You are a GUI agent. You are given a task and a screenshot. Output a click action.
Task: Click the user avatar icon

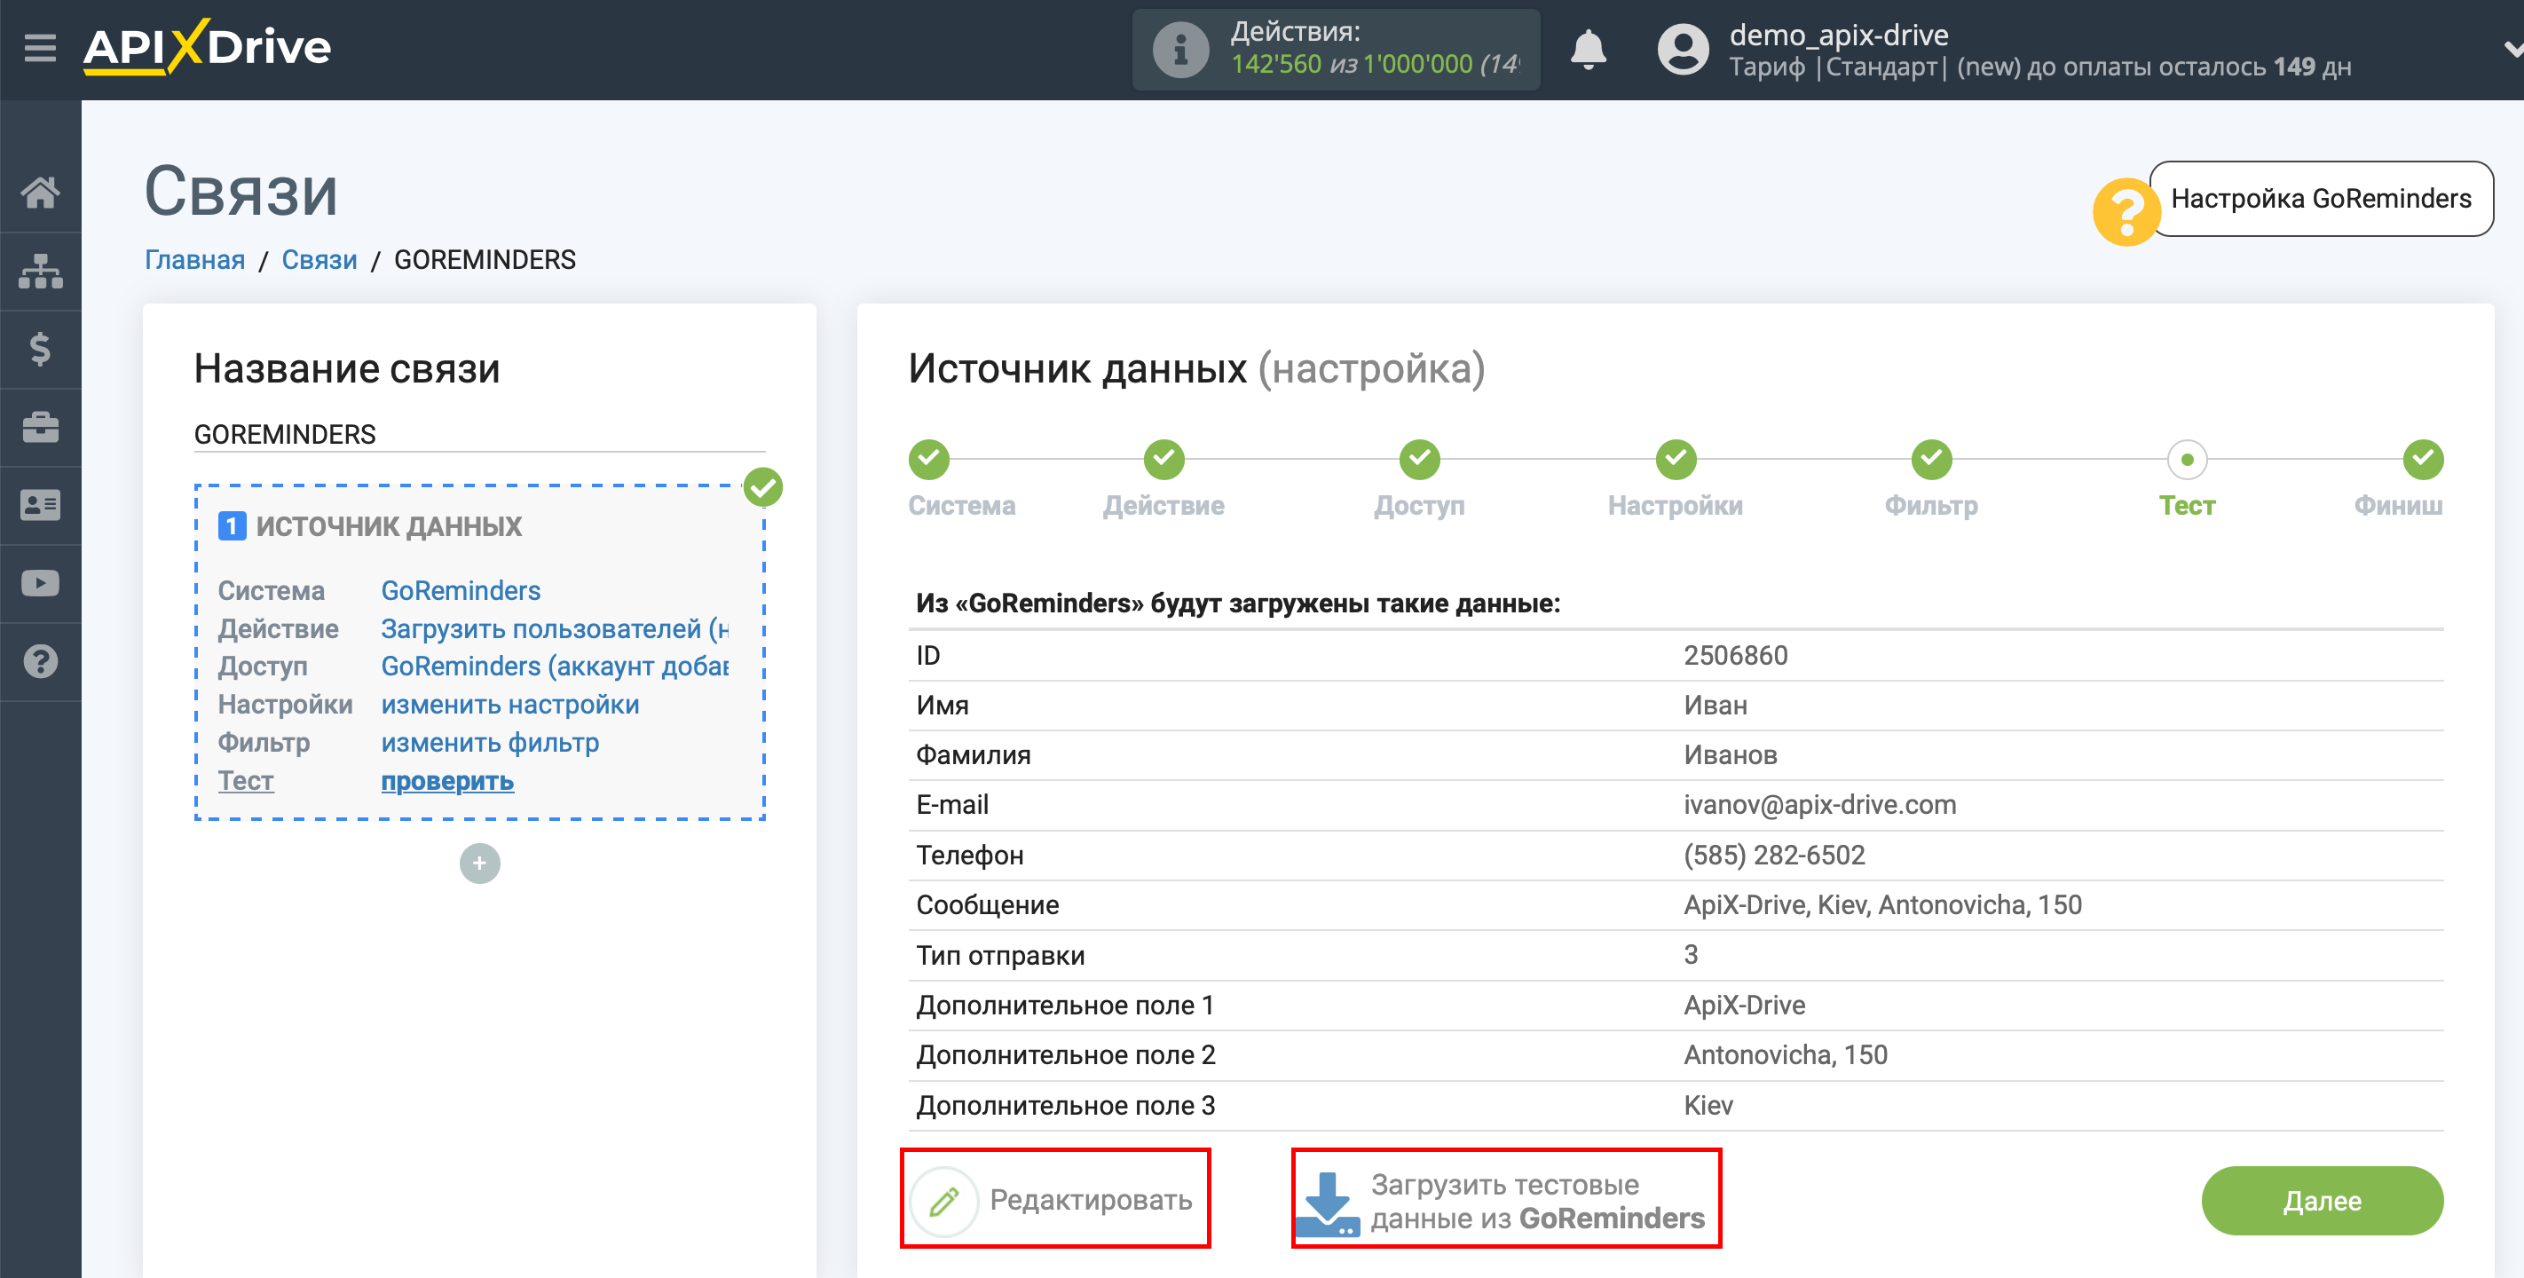[x=1683, y=49]
